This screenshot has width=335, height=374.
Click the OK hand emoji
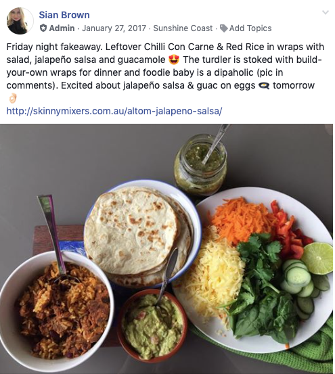point(13,98)
